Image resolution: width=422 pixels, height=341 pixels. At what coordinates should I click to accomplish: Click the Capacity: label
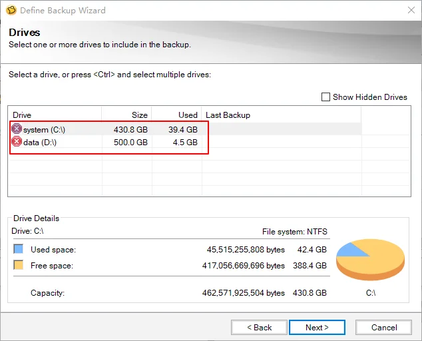pyautogui.click(x=48, y=293)
